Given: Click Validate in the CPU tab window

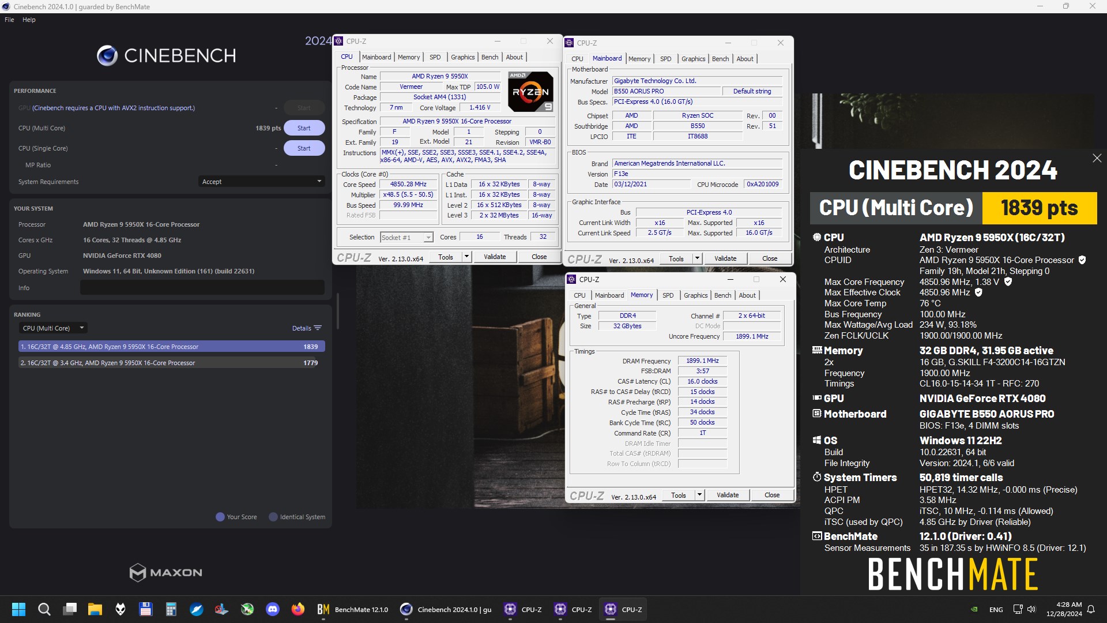Looking at the screenshot, I should (495, 257).
